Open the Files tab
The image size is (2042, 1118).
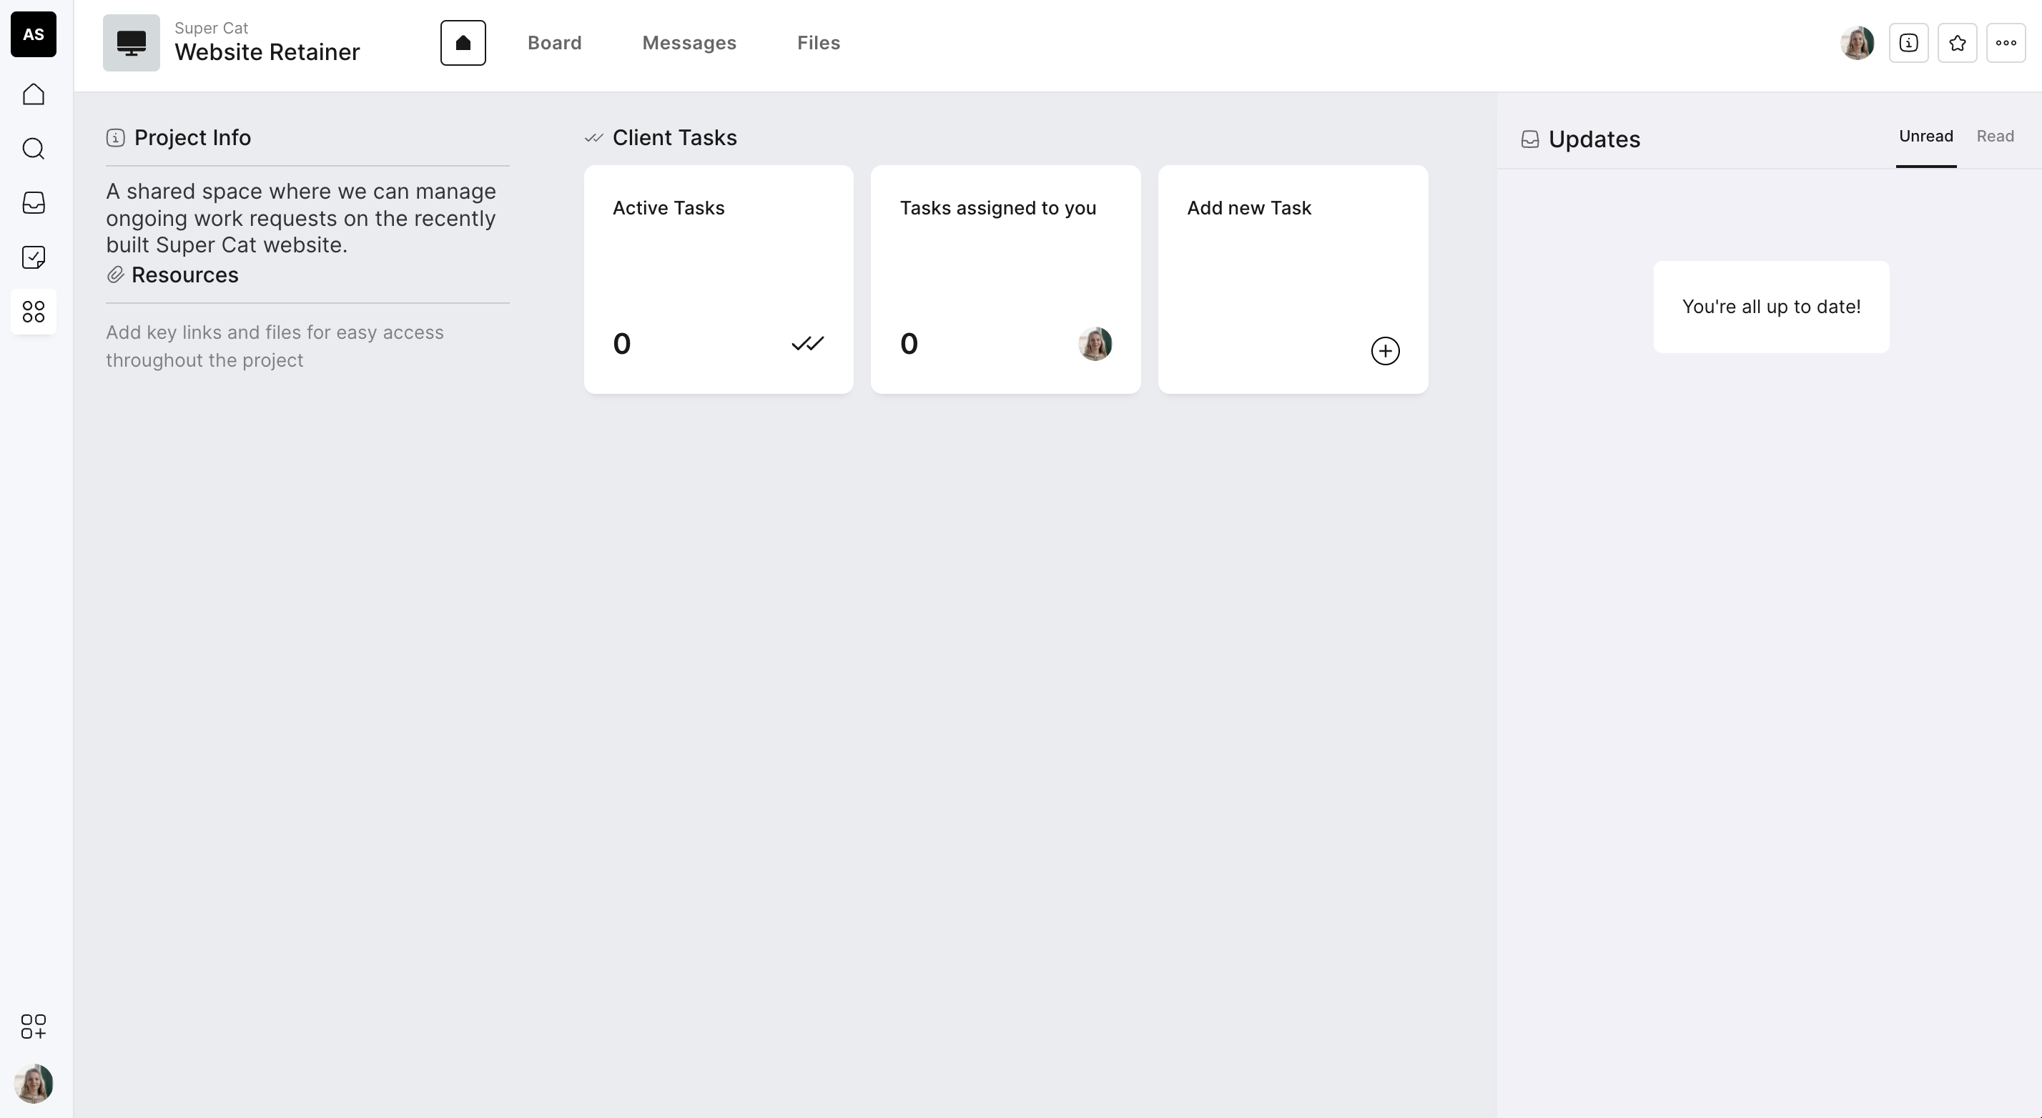(818, 43)
